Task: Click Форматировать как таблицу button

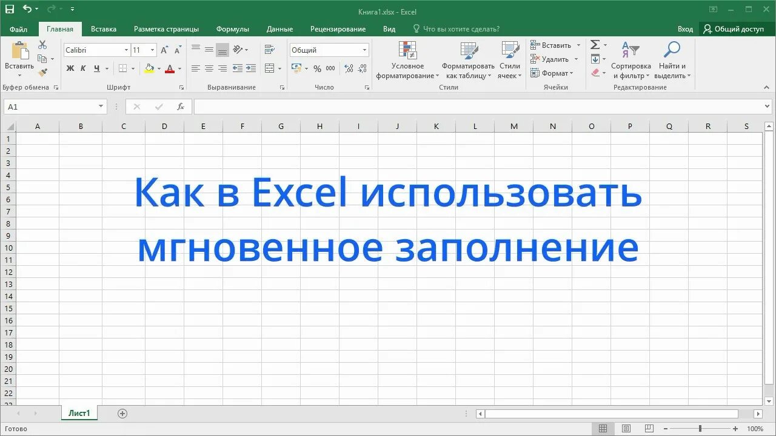Action: coord(468,61)
